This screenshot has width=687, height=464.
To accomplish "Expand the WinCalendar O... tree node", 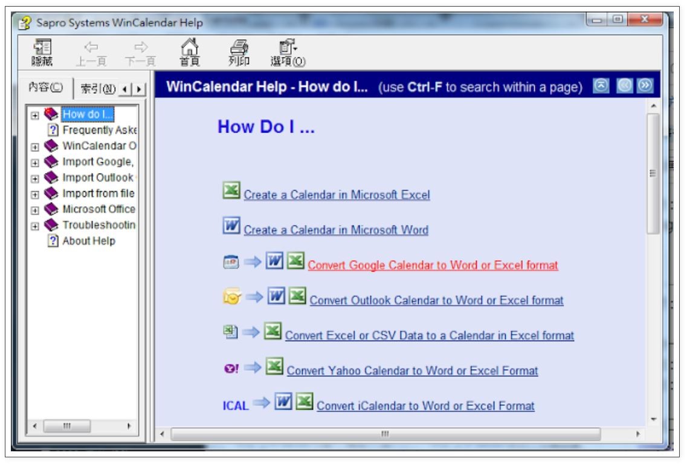I will point(34,147).
